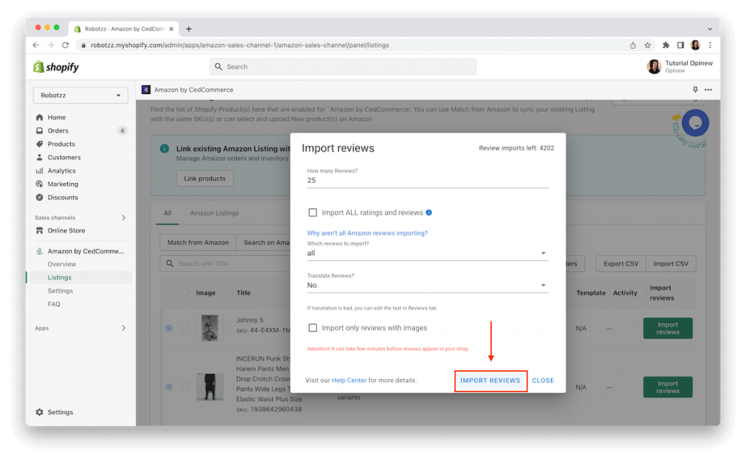Click Home icon in sidebar
Viewport: 746px width, 460px height.
pos(39,117)
